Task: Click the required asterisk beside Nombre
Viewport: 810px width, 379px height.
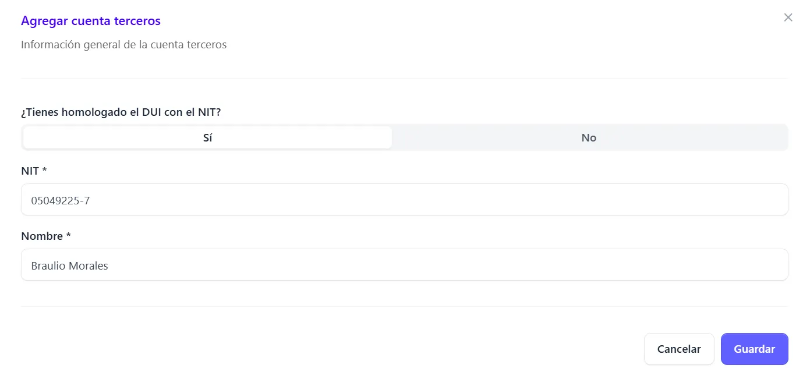Action: point(68,236)
